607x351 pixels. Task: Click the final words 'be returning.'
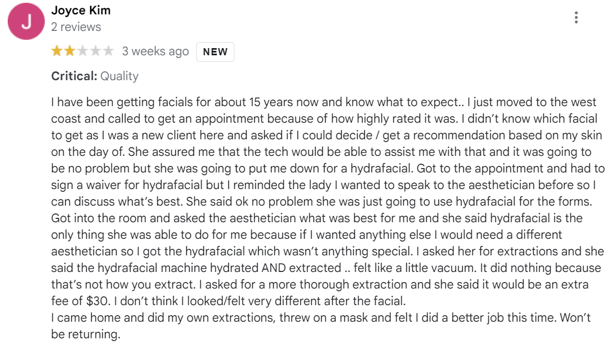pos(86,334)
